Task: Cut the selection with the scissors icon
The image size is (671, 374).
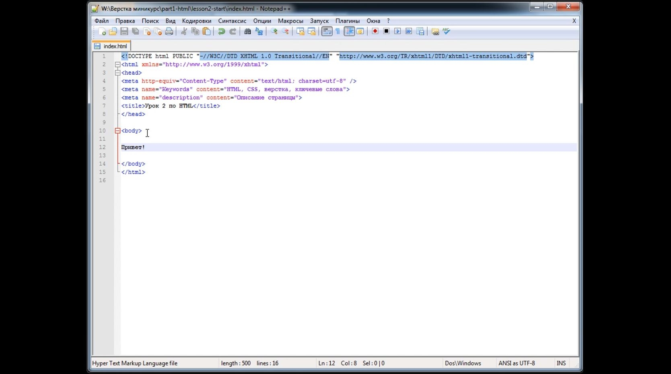Action: pyautogui.click(x=184, y=31)
